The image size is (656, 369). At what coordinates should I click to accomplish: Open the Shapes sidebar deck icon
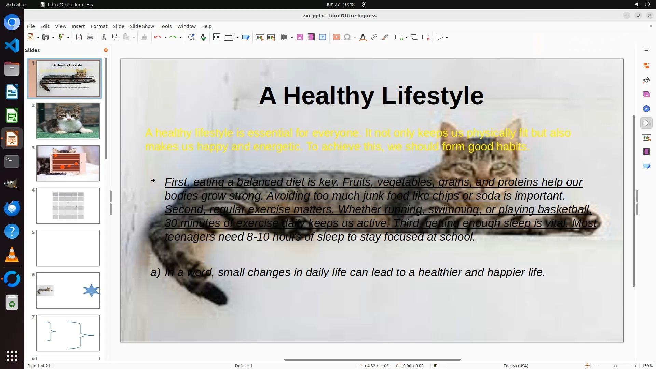pos(646,123)
